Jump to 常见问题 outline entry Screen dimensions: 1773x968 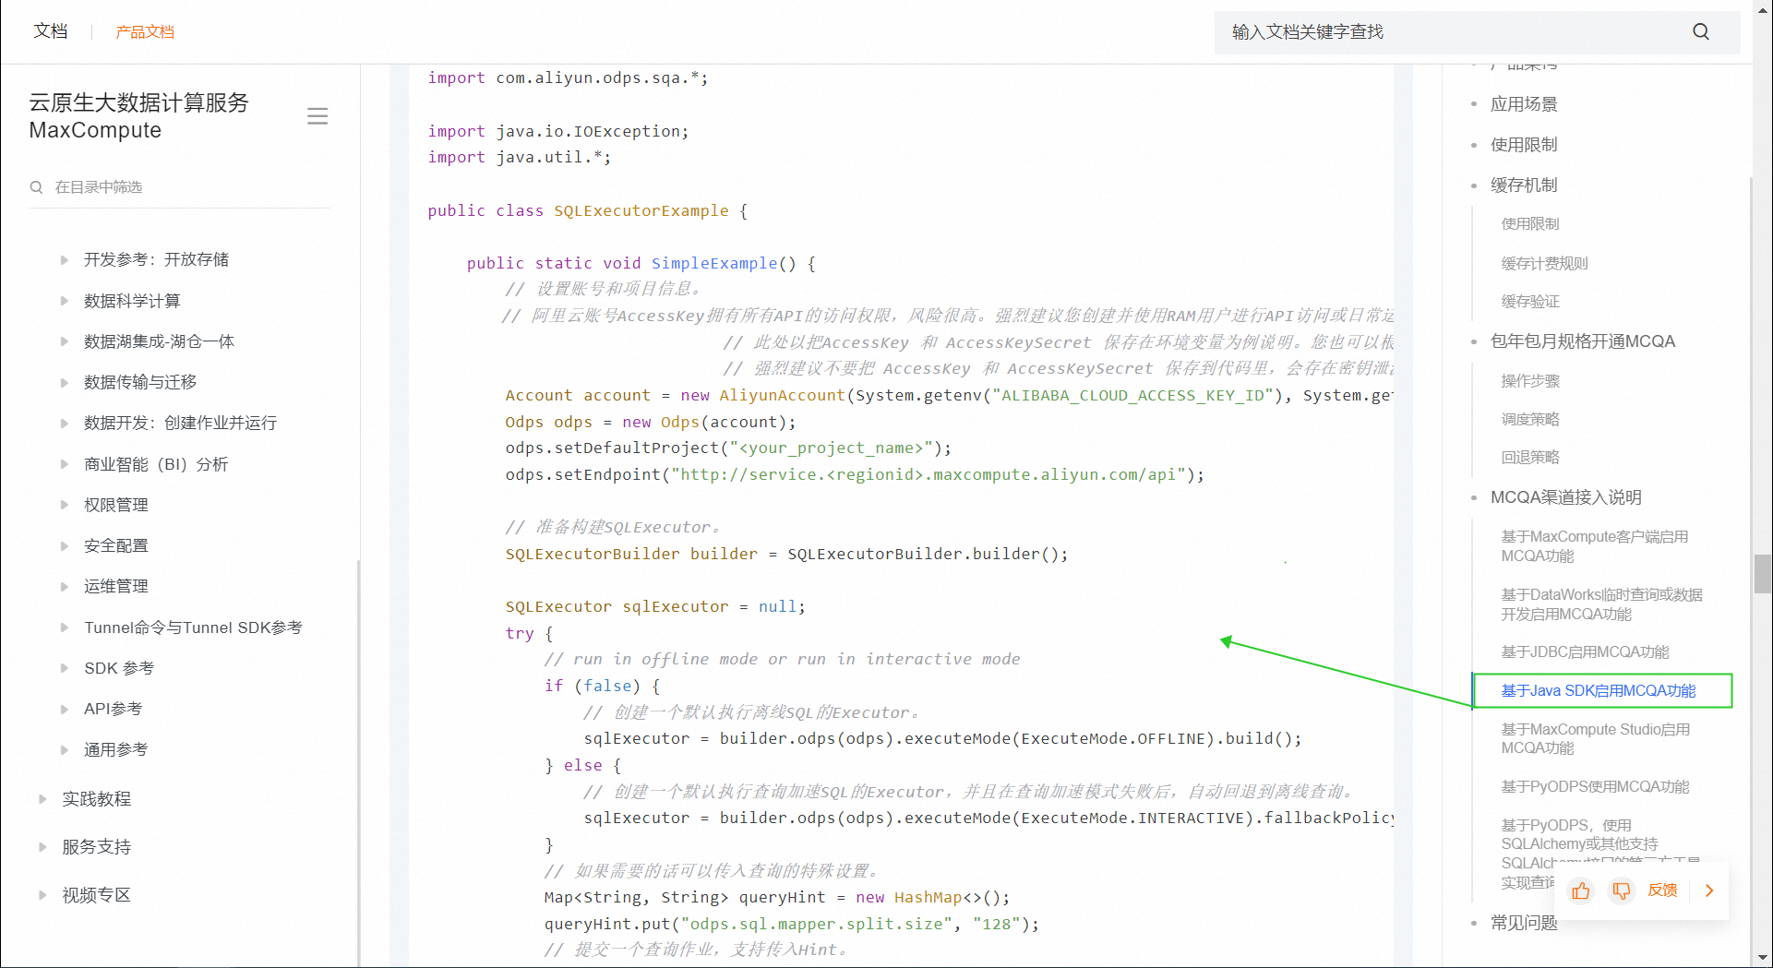click(x=1524, y=923)
